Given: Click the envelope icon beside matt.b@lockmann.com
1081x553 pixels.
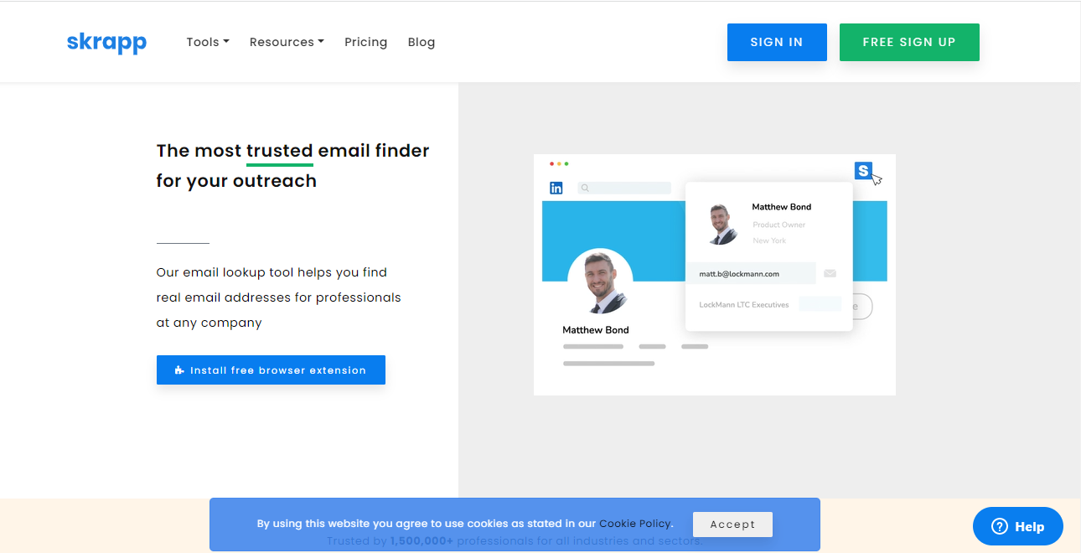Looking at the screenshot, I should (x=830, y=273).
